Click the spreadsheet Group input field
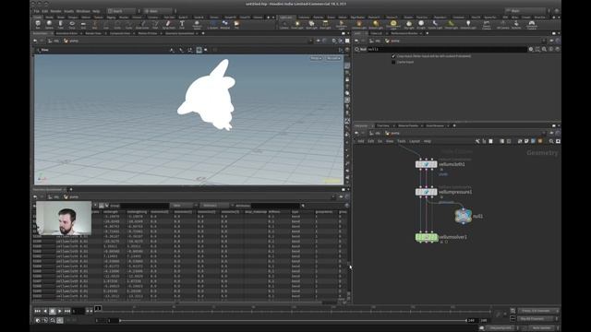Viewport: 591px width, 332px height. (144, 206)
